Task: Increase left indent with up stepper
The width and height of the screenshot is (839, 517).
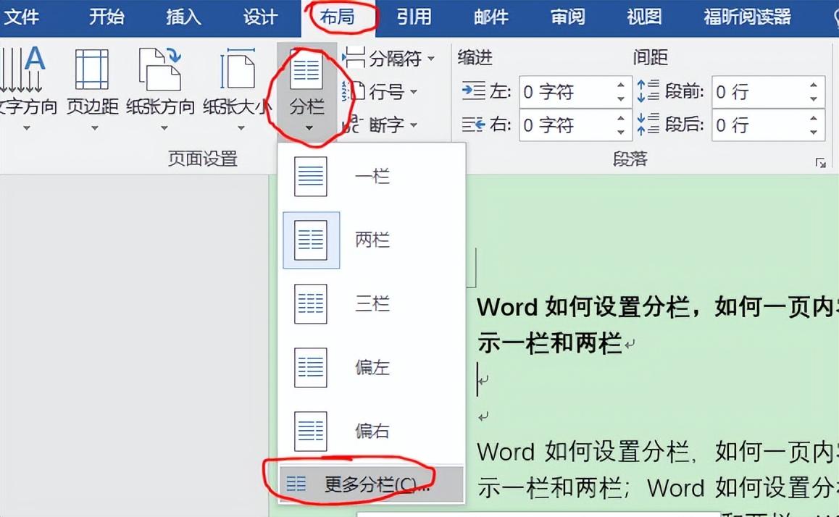Action: click(621, 85)
